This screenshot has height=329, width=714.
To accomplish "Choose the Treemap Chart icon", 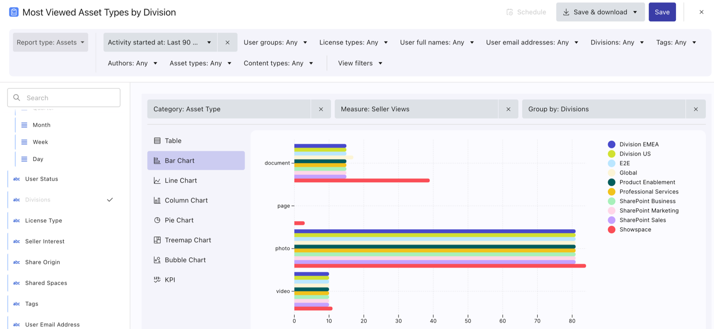I will (157, 240).
